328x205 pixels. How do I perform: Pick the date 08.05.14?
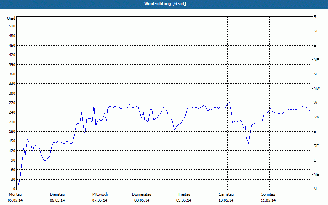142,200
